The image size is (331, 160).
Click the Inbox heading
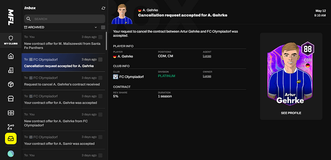pos(30,8)
